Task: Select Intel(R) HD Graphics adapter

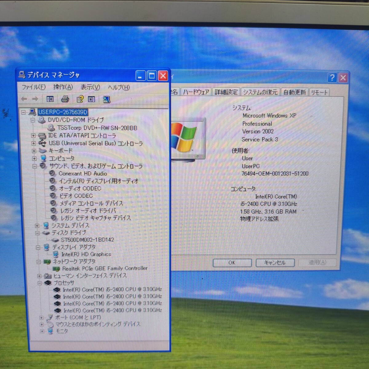Action: [x=86, y=254]
